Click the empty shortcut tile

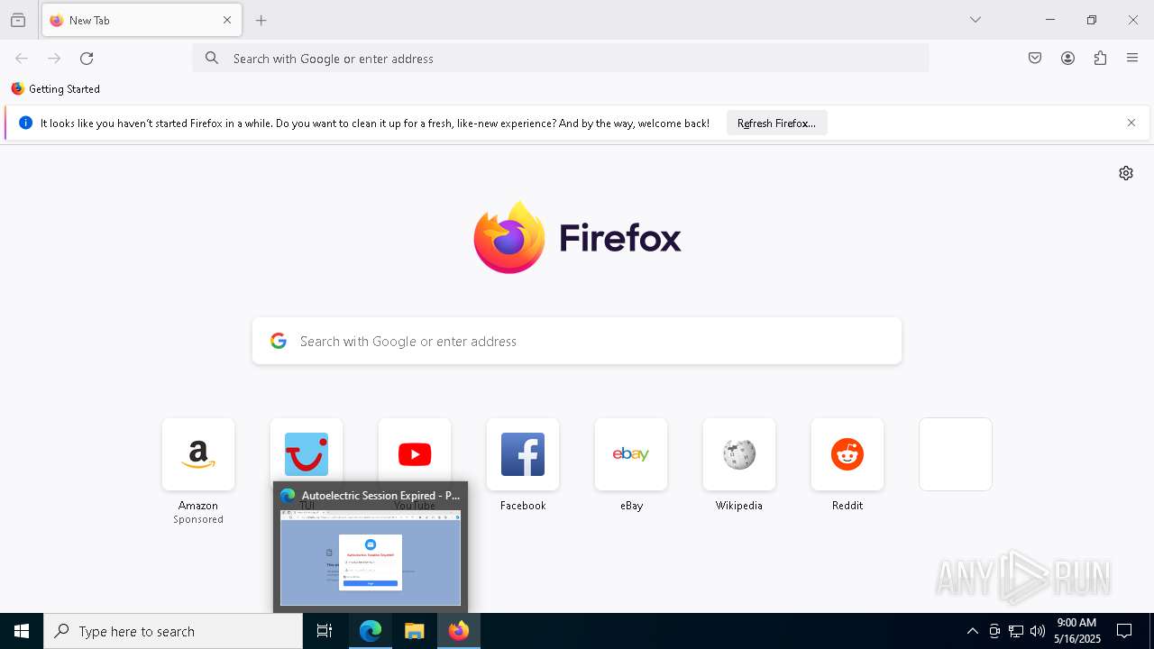pyautogui.click(x=956, y=454)
